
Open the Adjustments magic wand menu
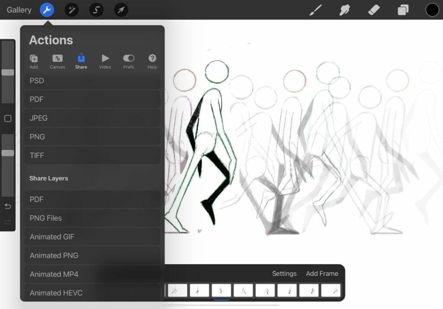pyautogui.click(x=71, y=10)
